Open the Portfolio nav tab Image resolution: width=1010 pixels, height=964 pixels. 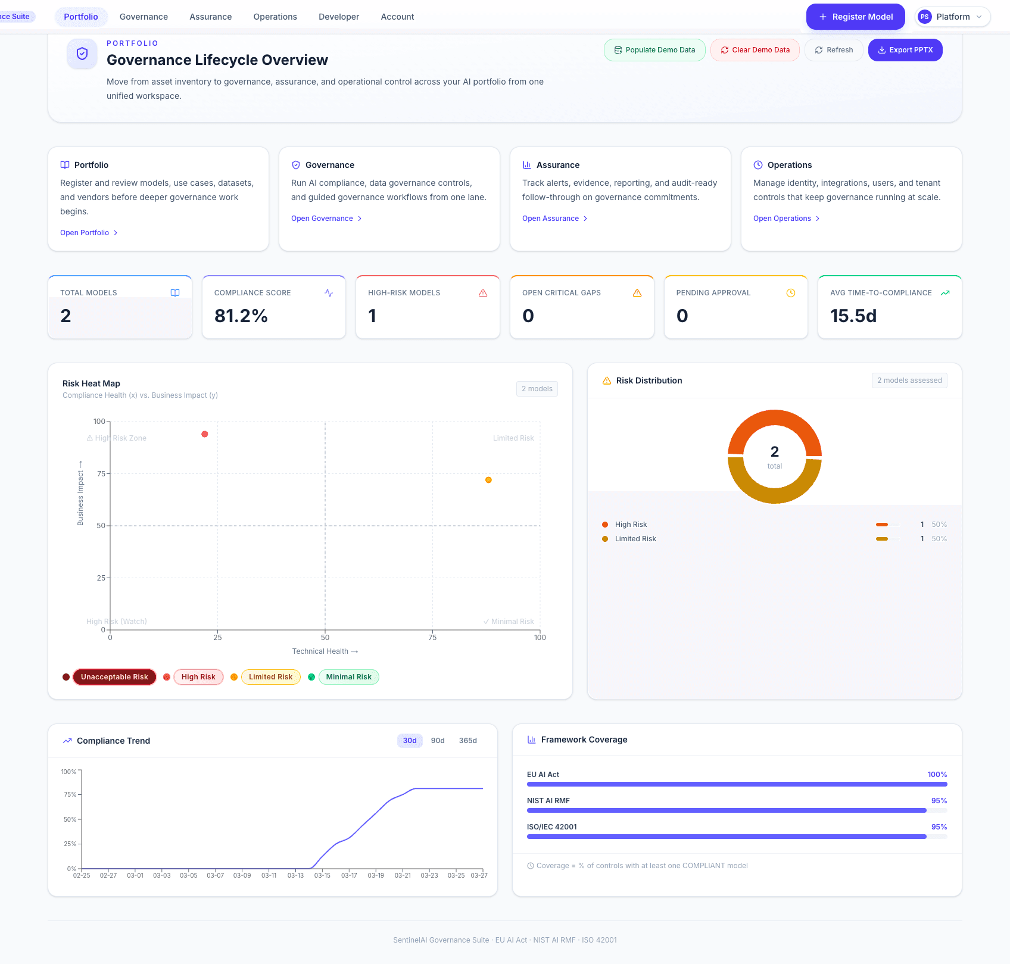click(81, 17)
